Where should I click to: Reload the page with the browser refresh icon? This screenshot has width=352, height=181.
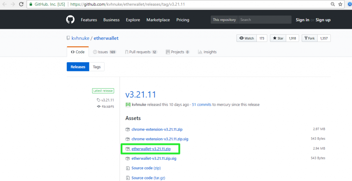click(x=21, y=4)
